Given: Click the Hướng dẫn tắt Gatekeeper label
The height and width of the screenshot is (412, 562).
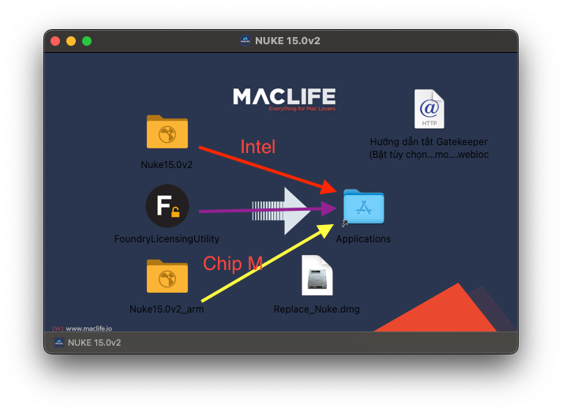Looking at the screenshot, I should pyautogui.click(x=429, y=148).
